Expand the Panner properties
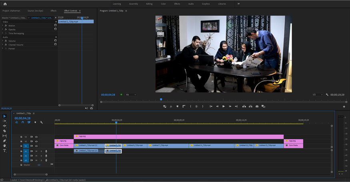Image resolution: width=350 pixels, height=182 pixels. (2, 48)
